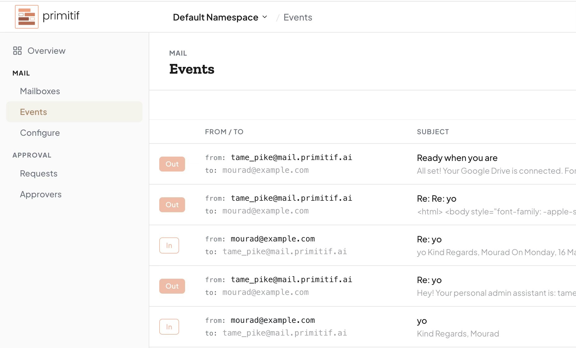Click the primitif brick logo icon
The image size is (576, 348).
coord(27,17)
